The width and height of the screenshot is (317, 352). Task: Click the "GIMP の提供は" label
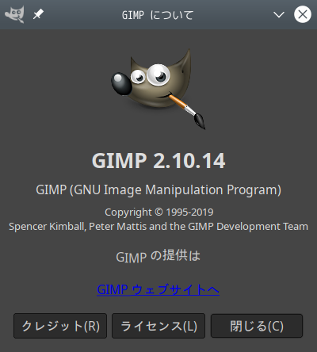[x=158, y=256]
